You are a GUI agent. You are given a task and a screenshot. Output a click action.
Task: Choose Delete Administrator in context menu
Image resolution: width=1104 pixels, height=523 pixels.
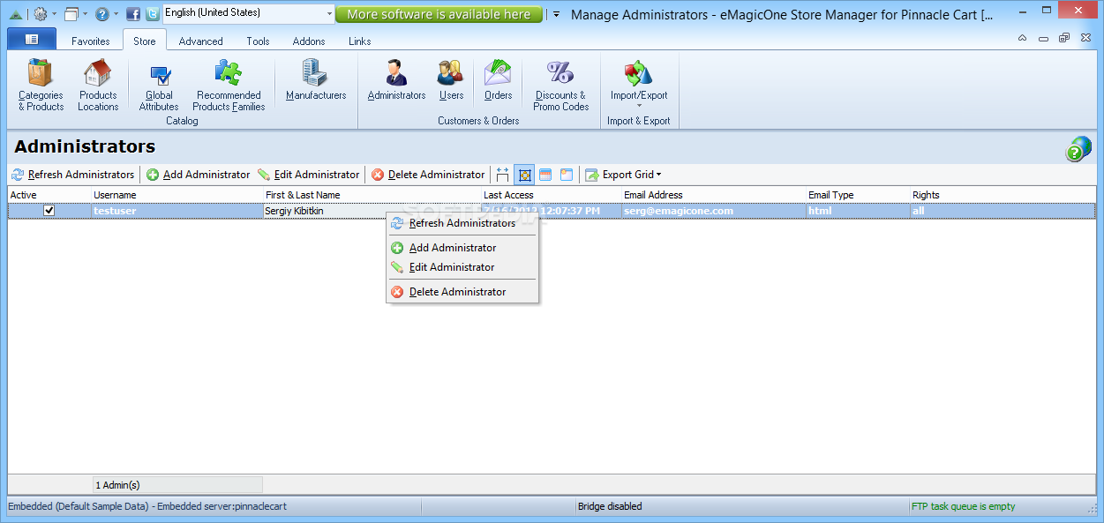(x=462, y=292)
